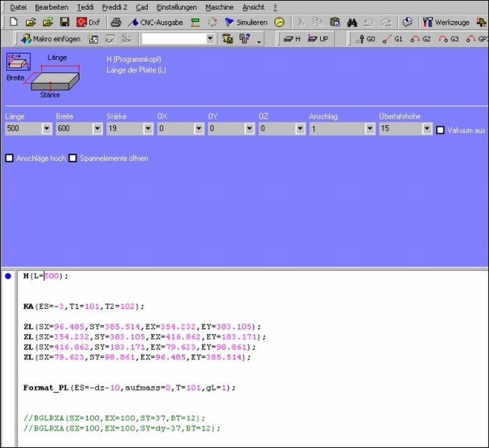This screenshot has width=489, height=448.
Task: Click the CNC-Ausgabe button
Action: pos(156,22)
